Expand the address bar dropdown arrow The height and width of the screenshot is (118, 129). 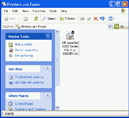point(110,26)
